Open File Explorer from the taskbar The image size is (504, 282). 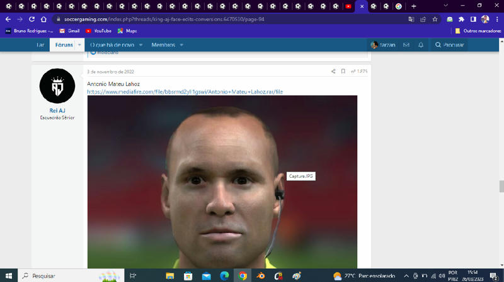tap(169, 276)
